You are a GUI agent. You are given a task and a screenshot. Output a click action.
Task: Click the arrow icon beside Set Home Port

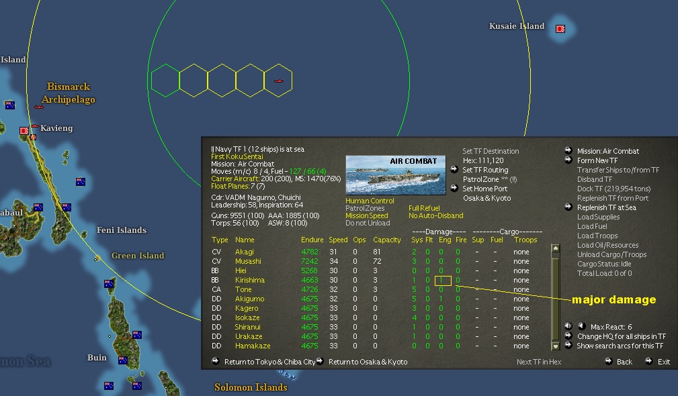click(454, 188)
